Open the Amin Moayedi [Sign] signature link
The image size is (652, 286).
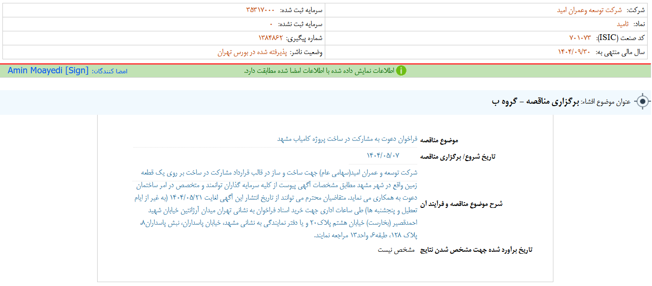click(x=47, y=70)
